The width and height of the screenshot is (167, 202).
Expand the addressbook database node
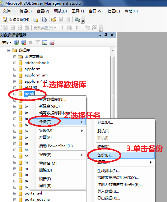tap(15, 63)
